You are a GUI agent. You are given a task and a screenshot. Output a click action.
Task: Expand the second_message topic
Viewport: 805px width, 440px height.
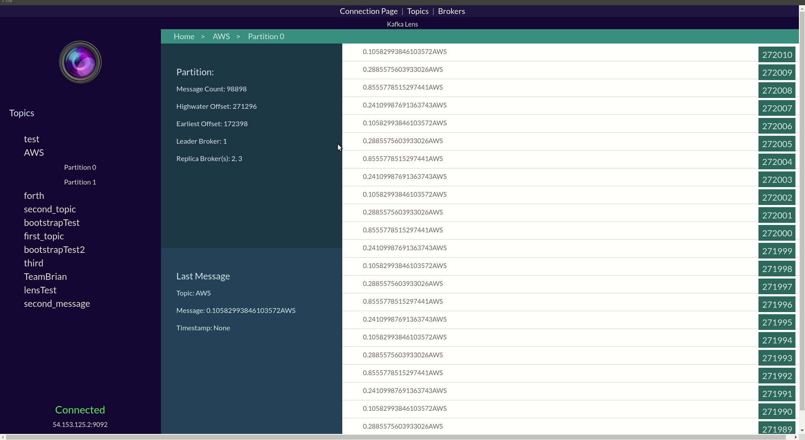tap(57, 303)
